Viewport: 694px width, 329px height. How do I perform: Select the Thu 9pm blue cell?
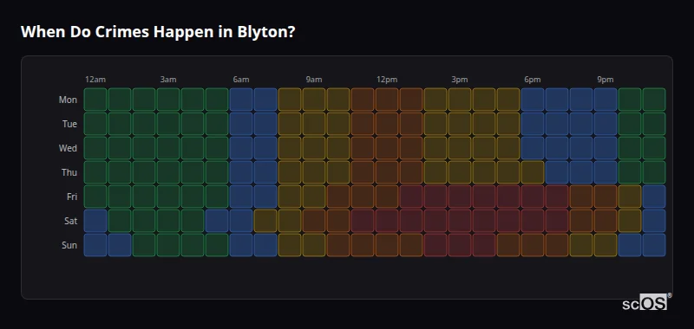[x=606, y=172]
